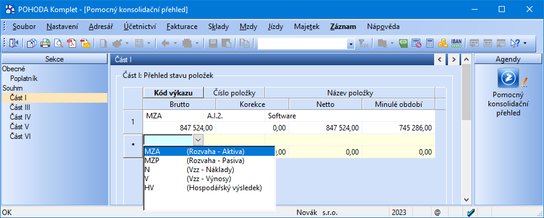Choose V (Vzz - Výnosy) option

(x=209, y=179)
